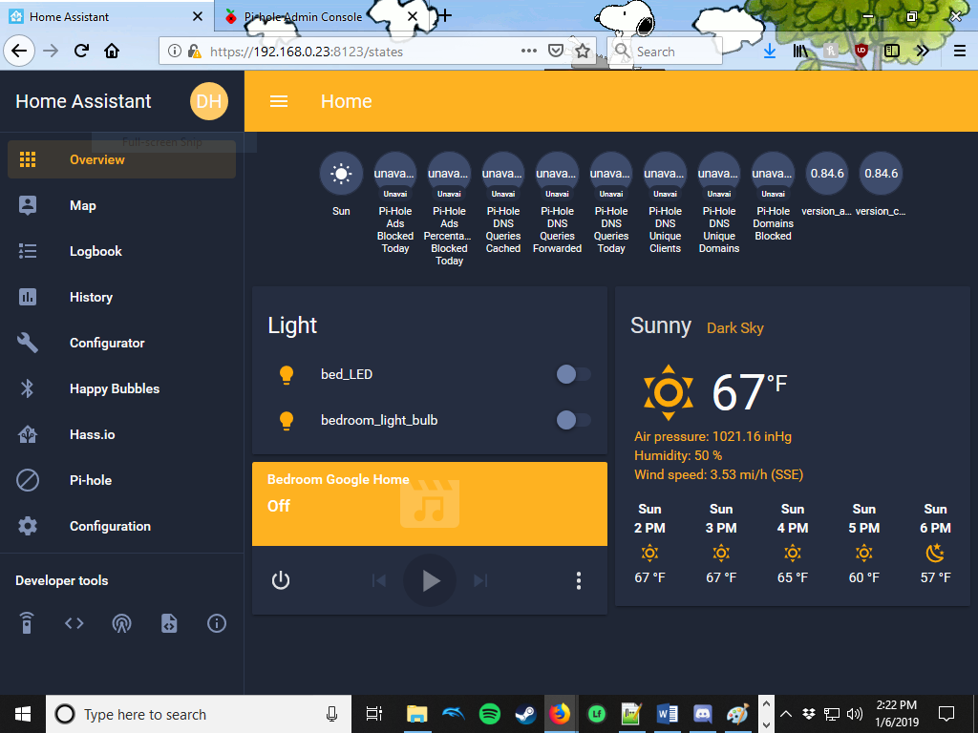The height and width of the screenshot is (733, 978).
Task: Click the DH profile avatar
Action: 209,100
